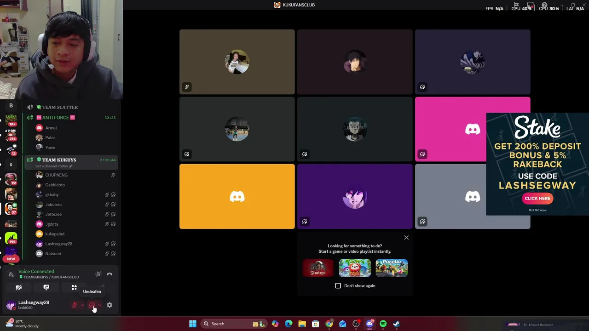589x331 pixels.
Task: Focus the purple anime-avatar call tile
Action: tap(355, 196)
